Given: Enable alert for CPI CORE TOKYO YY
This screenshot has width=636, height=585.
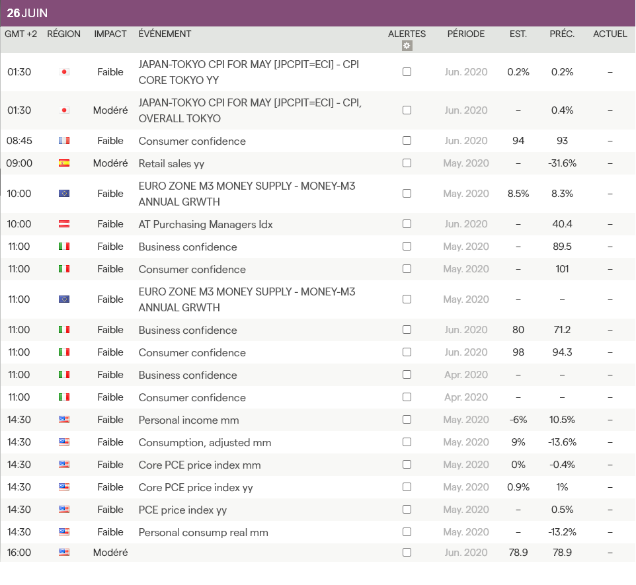Looking at the screenshot, I should coord(407,72).
